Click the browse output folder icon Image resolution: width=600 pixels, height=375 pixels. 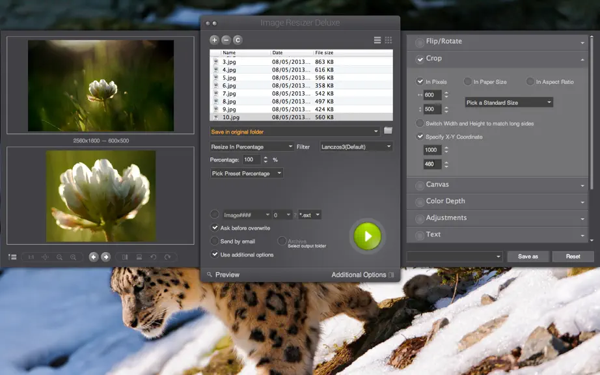point(388,130)
